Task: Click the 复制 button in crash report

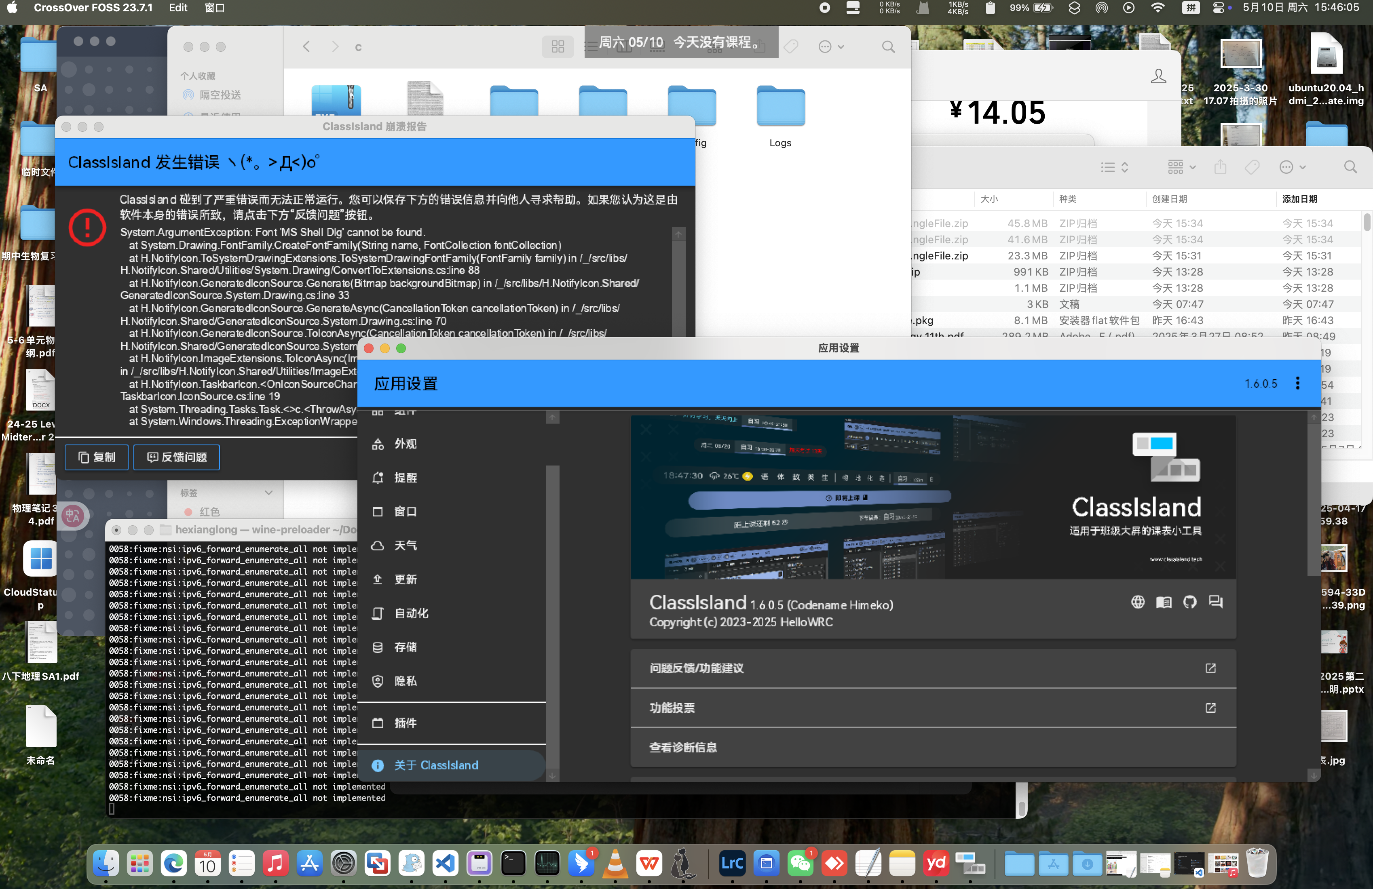Action: pyautogui.click(x=96, y=457)
